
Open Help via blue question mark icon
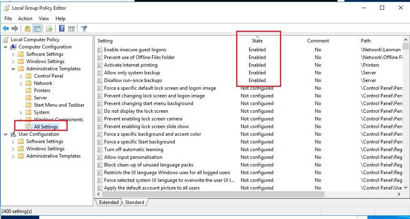(62, 28)
